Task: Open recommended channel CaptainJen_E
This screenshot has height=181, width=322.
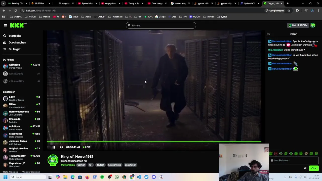Action: click(21, 165)
